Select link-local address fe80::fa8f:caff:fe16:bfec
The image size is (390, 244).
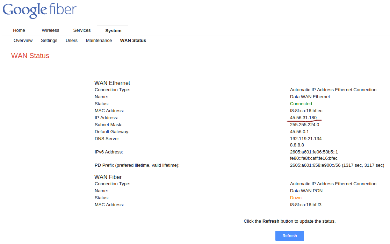coord(313,158)
